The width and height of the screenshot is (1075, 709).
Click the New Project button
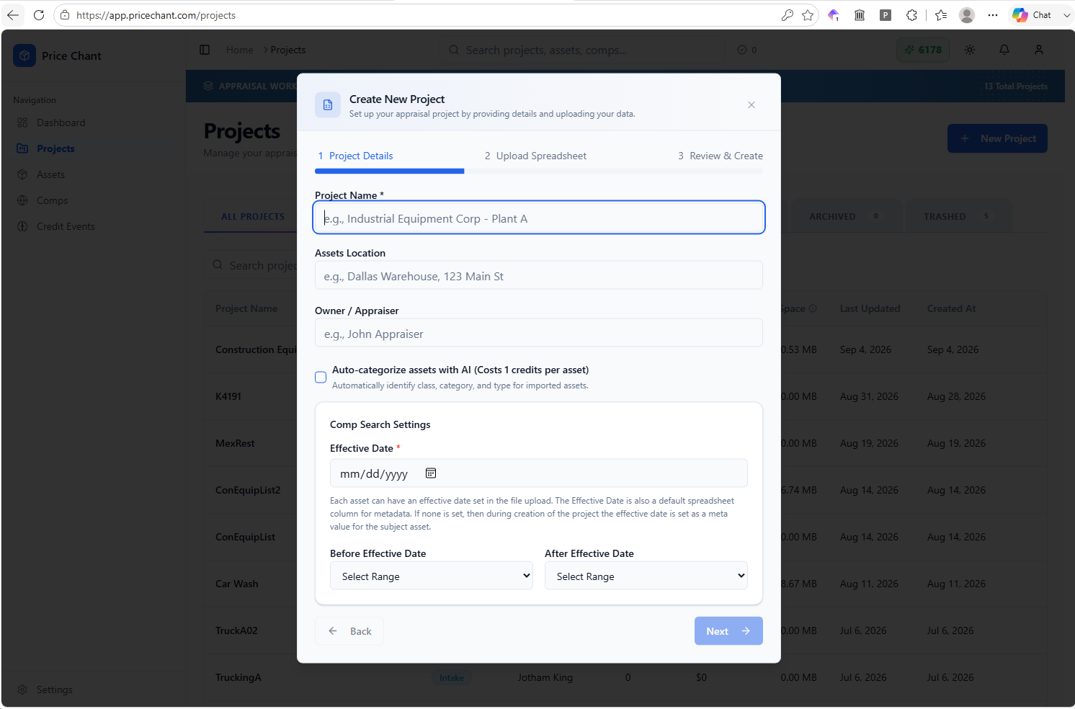point(997,138)
